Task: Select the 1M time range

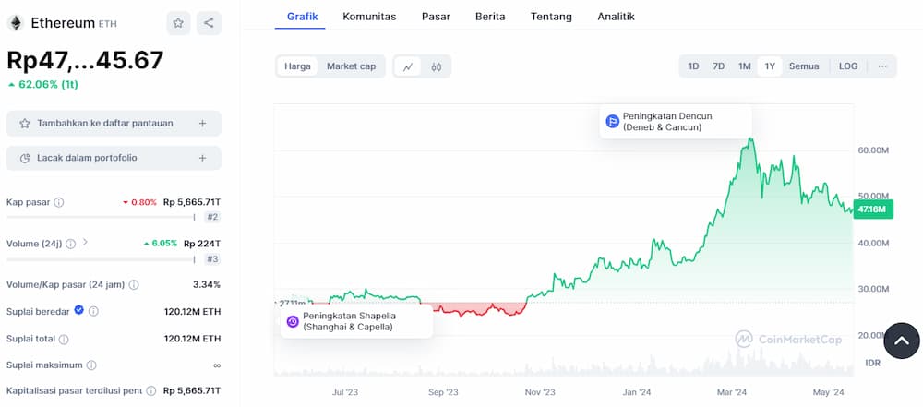Action: [x=745, y=66]
